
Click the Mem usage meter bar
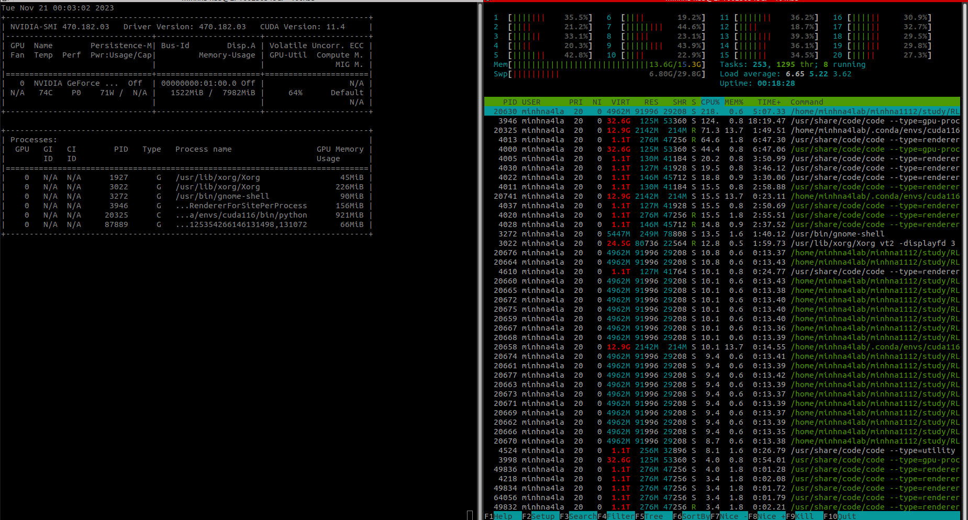click(599, 64)
